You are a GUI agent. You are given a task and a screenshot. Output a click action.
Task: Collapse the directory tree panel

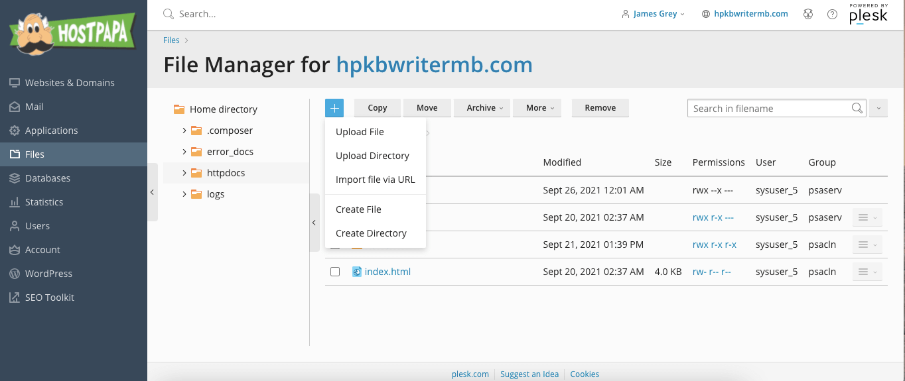pos(314,223)
